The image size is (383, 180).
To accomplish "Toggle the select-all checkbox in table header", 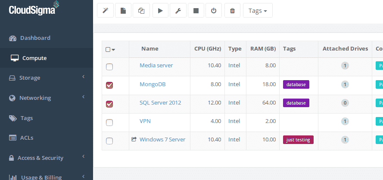I will (108, 50).
